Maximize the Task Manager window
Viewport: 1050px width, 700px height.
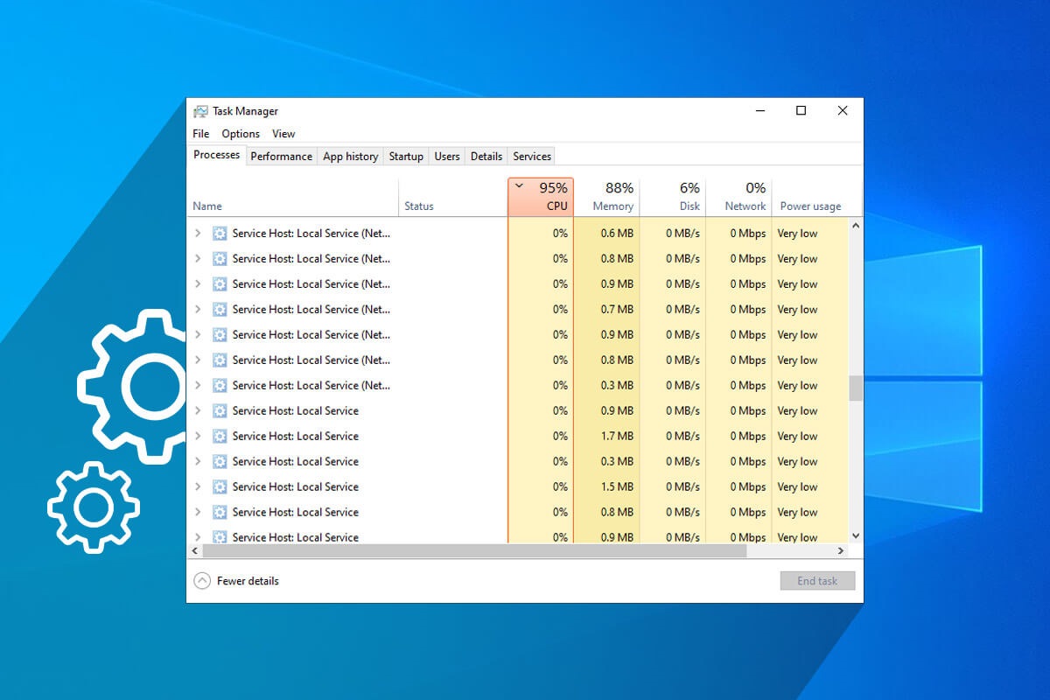coord(801,110)
